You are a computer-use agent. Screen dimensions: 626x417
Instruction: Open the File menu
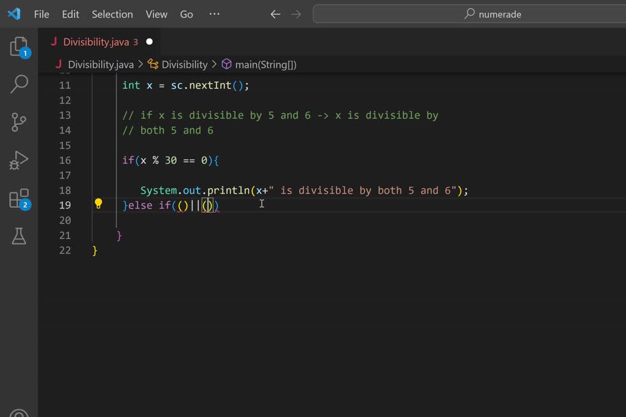pos(42,14)
